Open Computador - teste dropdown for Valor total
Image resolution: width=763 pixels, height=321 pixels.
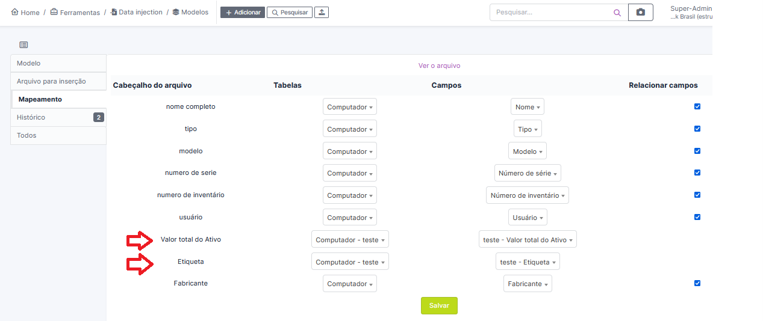(x=350, y=240)
